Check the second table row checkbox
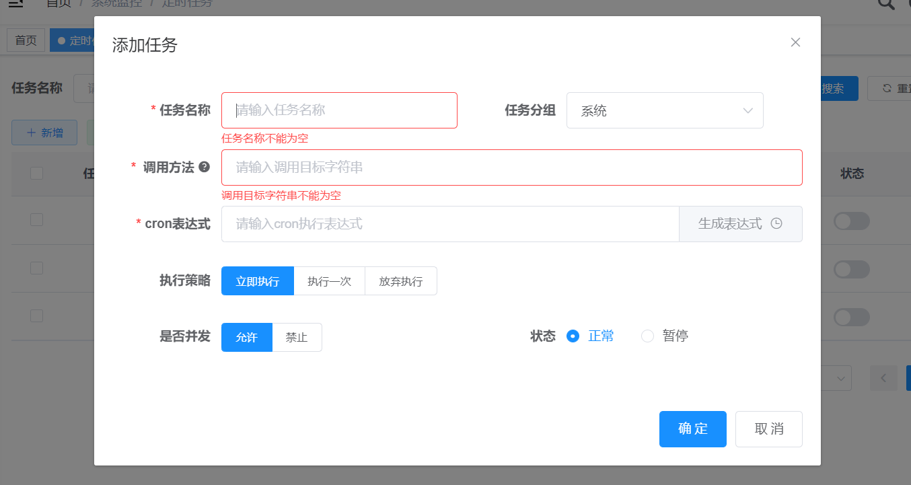Viewport: 911px width, 485px height. point(36,268)
